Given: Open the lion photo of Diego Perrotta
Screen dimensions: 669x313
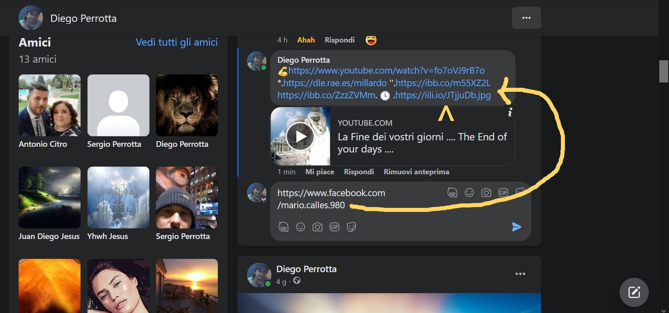Looking at the screenshot, I should click(x=187, y=105).
